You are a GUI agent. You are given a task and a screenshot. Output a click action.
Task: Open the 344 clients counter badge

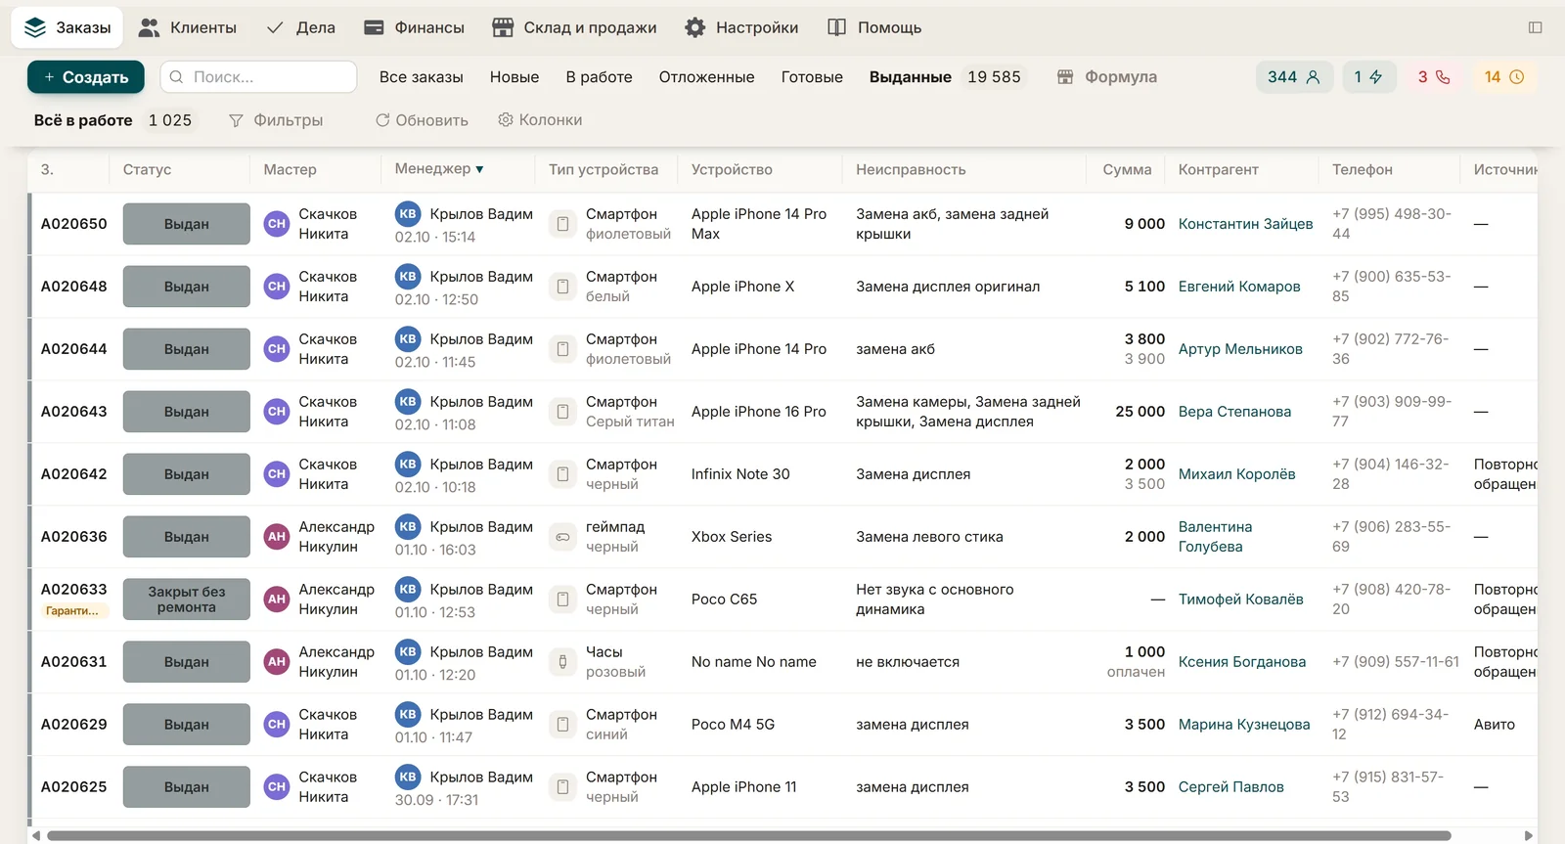pyautogui.click(x=1294, y=77)
